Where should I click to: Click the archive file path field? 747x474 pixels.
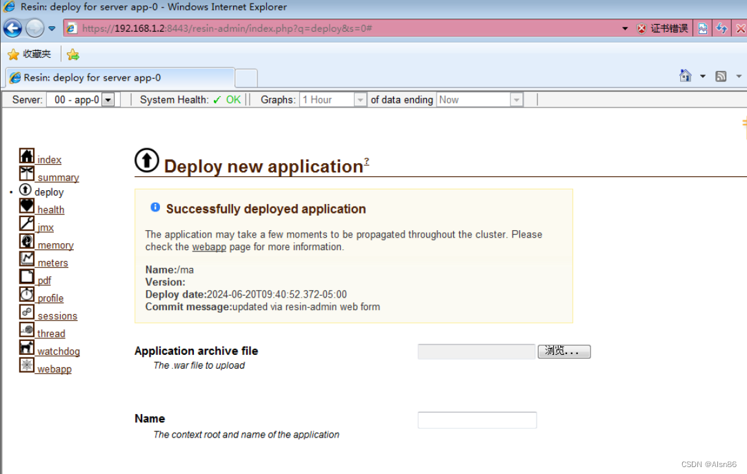click(x=477, y=351)
